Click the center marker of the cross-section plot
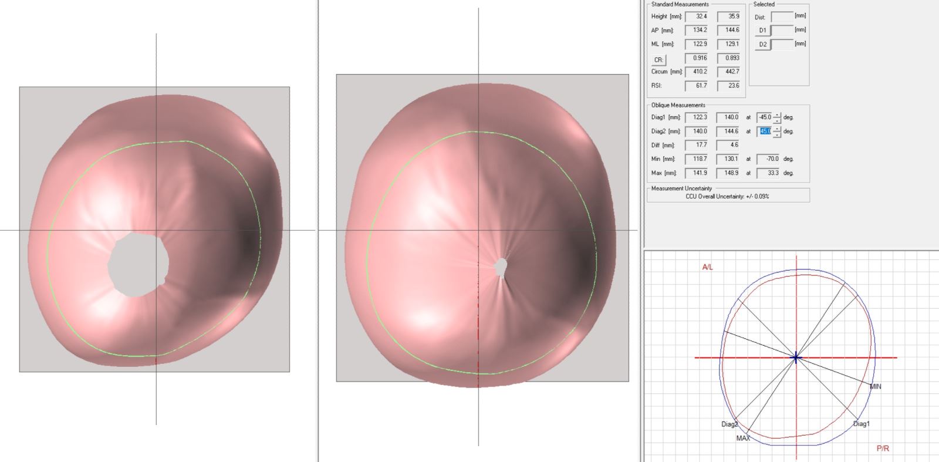939x462 pixels. [x=796, y=357]
